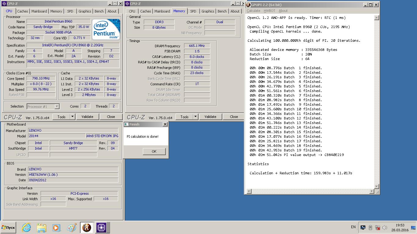
Task: Click GPUPI horizontal scrollbar right arrow
Action: click(x=372, y=191)
